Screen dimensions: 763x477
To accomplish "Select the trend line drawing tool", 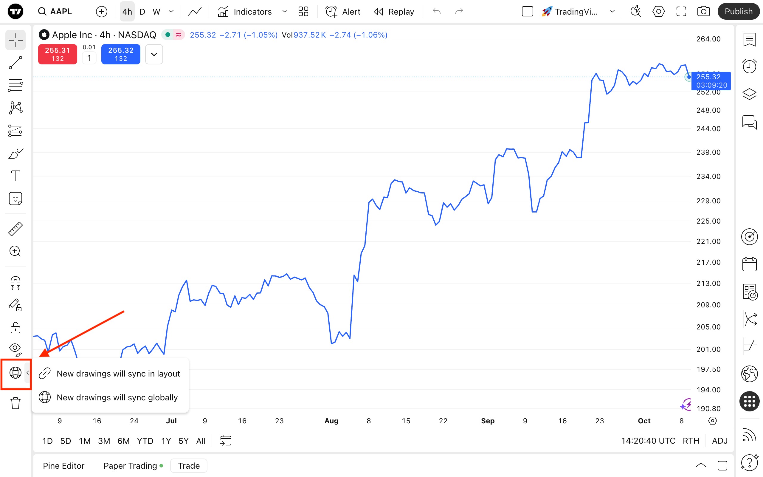I will [x=15, y=63].
